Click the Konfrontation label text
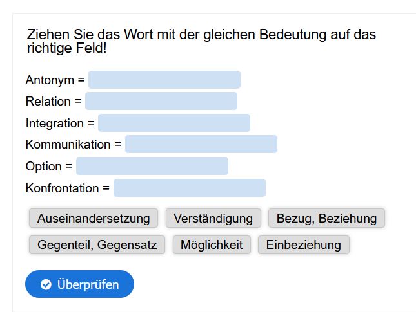 [63, 188]
